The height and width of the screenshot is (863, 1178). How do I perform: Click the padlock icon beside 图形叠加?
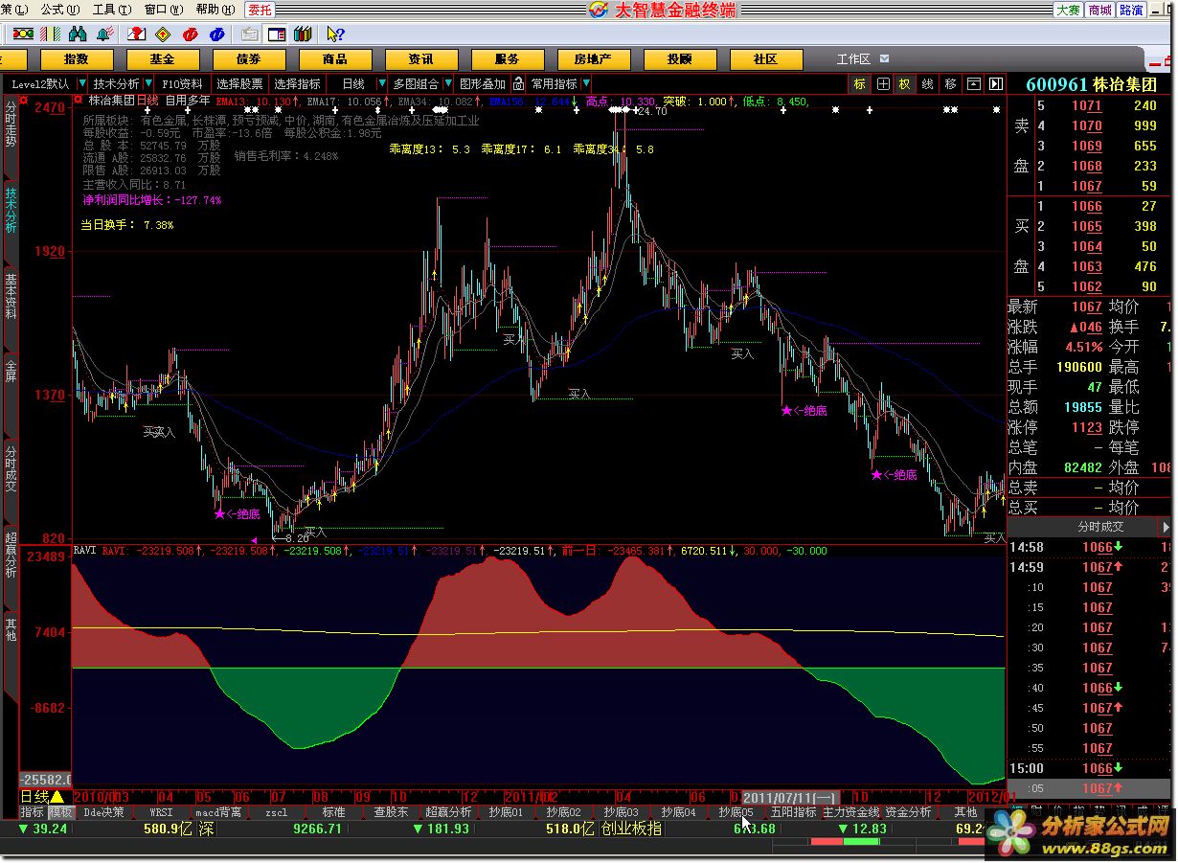(518, 83)
